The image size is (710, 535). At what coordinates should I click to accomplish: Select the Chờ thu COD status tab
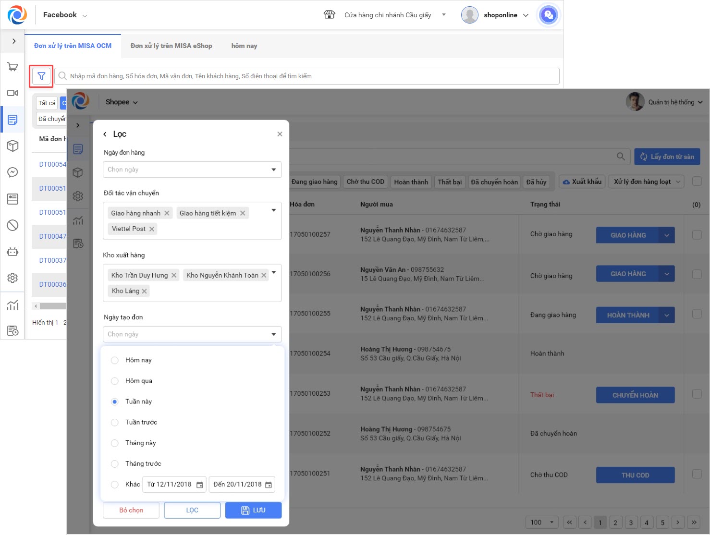coord(365,182)
